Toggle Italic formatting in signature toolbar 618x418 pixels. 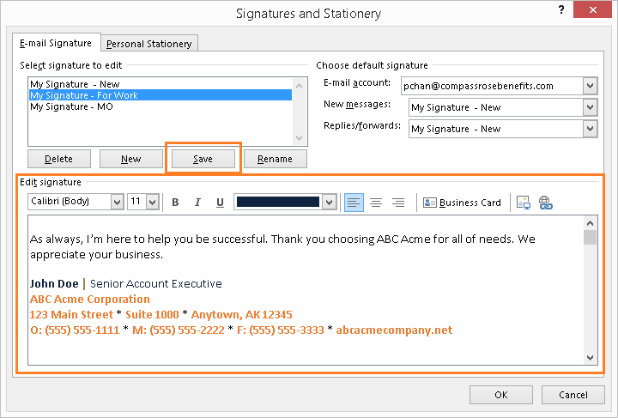coord(197,203)
